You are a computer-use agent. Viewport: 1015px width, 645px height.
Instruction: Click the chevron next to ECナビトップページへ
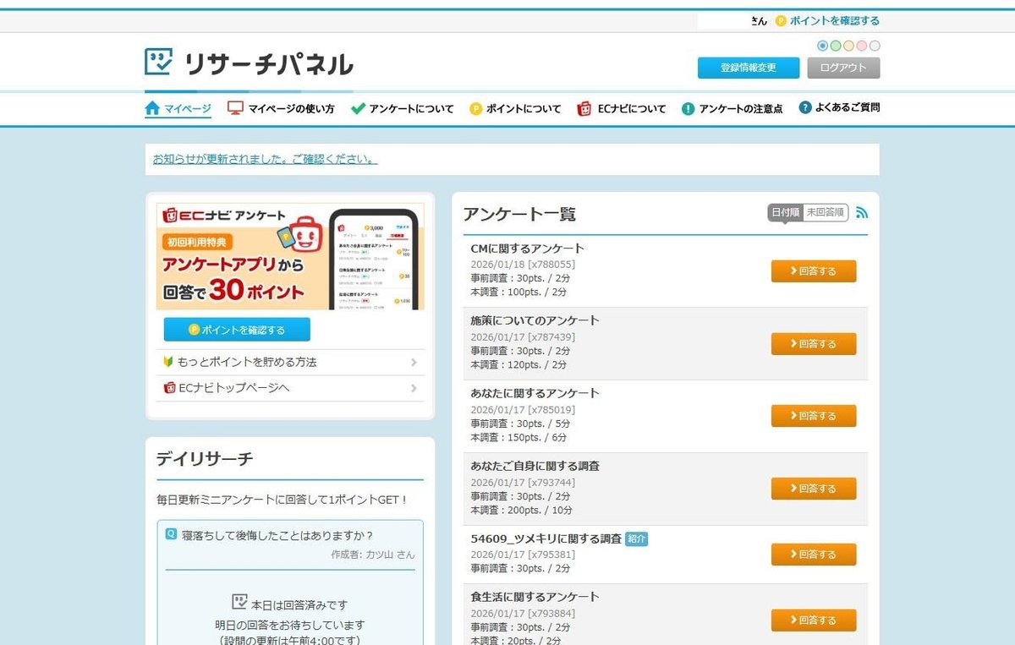coord(414,387)
